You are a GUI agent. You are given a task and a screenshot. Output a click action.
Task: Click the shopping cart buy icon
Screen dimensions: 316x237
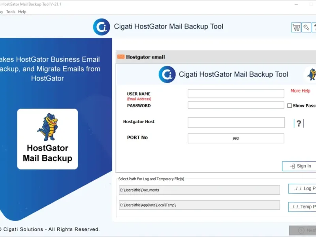click(x=296, y=27)
